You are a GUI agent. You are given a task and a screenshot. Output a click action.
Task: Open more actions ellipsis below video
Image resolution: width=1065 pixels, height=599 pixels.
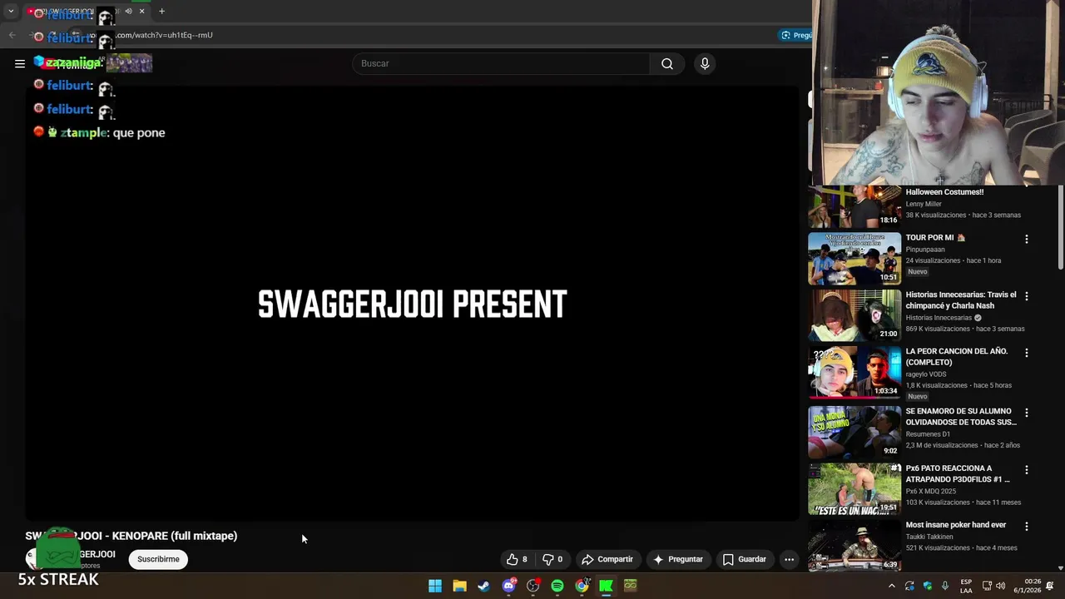(789, 559)
